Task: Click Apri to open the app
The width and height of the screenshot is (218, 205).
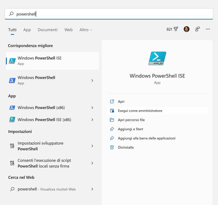Action: pyautogui.click(x=157, y=101)
